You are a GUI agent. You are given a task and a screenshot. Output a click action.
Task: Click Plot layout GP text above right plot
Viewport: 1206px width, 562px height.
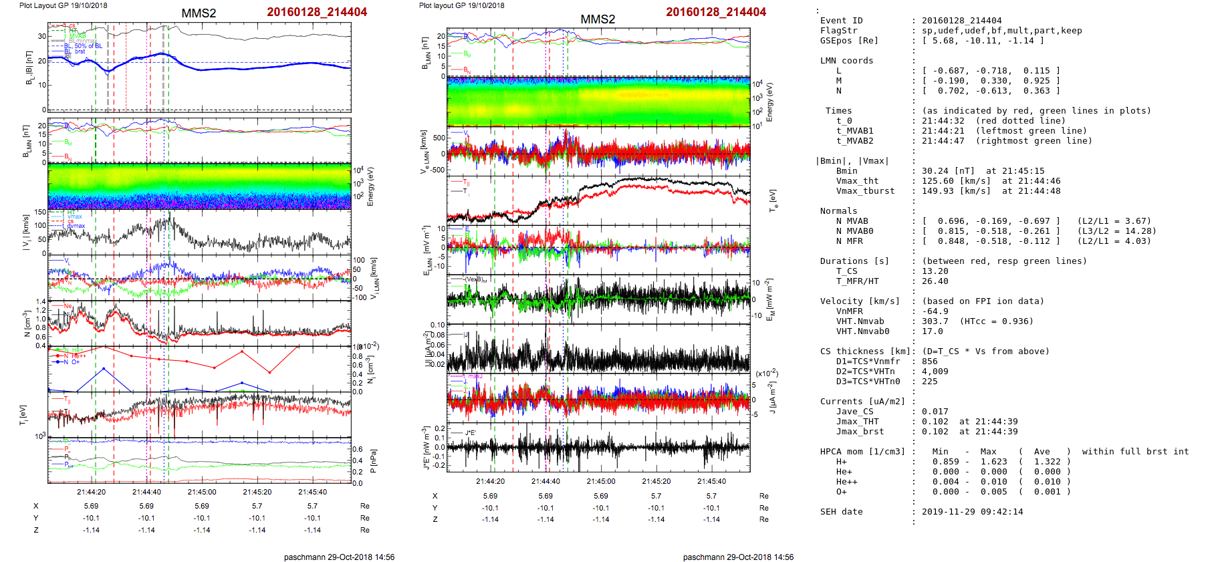[x=461, y=5]
